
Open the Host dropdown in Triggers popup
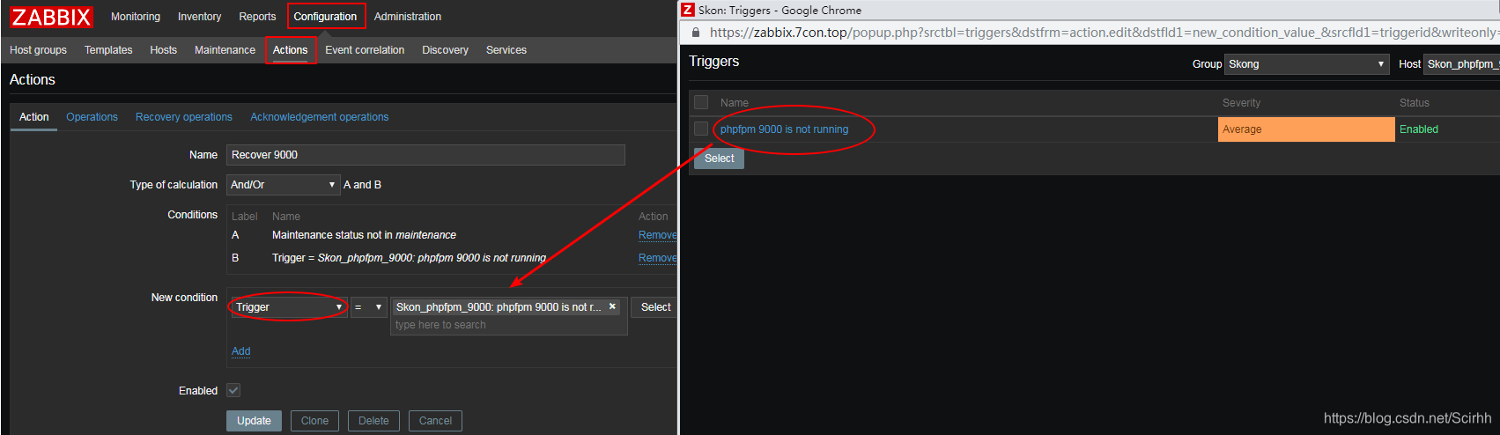pyautogui.click(x=1461, y=64)
